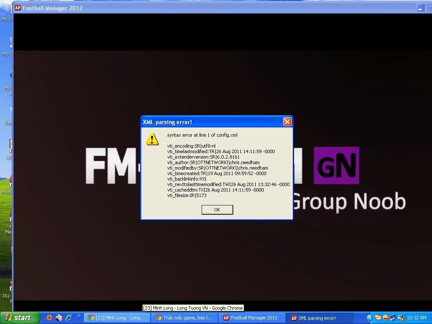Click the 'vti_cacheddtm' line in the dialog

[x=216, y=190]
